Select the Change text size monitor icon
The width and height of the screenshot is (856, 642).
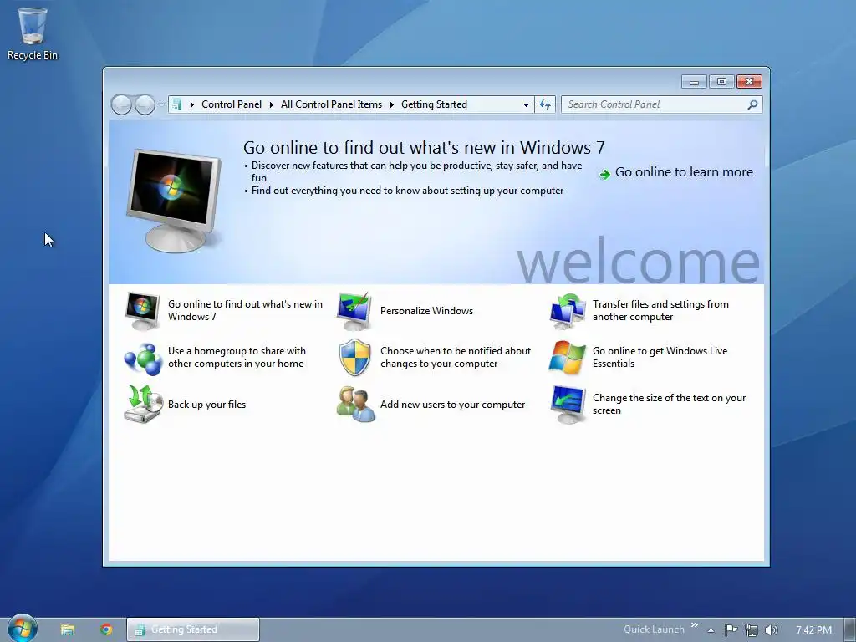(x=568, y=404)
